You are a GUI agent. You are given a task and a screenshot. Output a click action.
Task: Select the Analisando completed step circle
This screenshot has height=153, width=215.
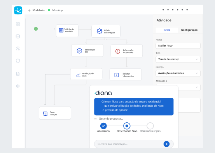pos(103,126)
